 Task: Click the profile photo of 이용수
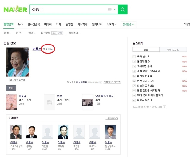[17, 62]
